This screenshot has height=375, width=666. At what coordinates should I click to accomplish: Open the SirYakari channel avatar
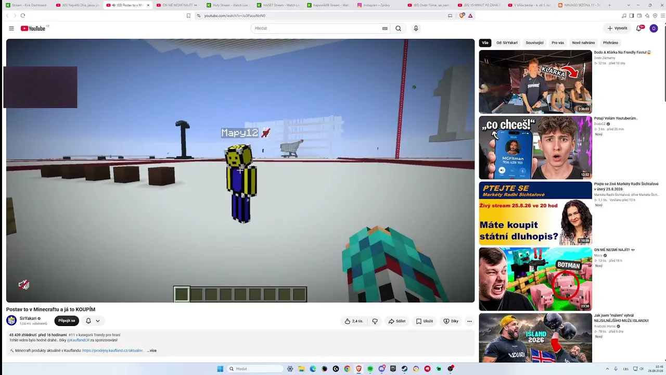pyautogui.click(x=11, y=320)
